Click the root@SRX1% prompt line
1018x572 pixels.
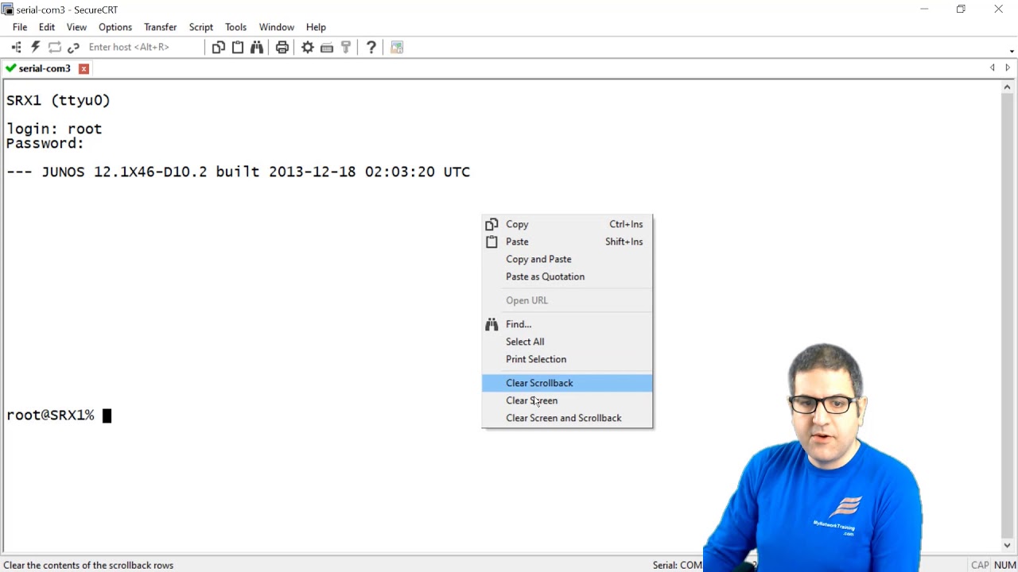(x=59, y=415)
